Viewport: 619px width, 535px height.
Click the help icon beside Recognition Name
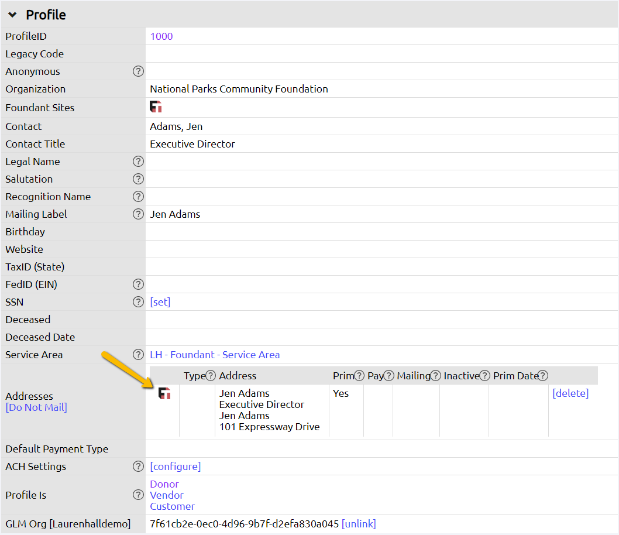click(138, 196)
